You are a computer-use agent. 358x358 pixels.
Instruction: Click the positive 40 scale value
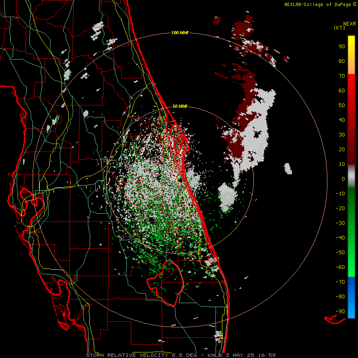tap(342, 120)
